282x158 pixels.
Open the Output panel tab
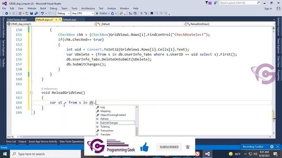click(x=22, y=141)
